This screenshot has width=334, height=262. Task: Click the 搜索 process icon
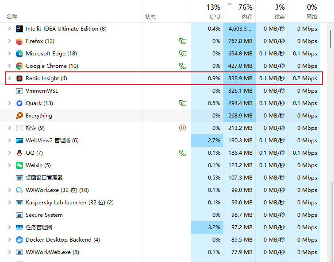tap(19, 128)
